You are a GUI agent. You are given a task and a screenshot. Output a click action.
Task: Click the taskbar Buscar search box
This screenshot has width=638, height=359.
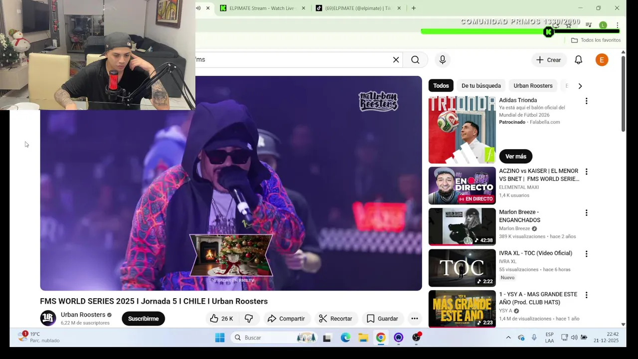274,338
